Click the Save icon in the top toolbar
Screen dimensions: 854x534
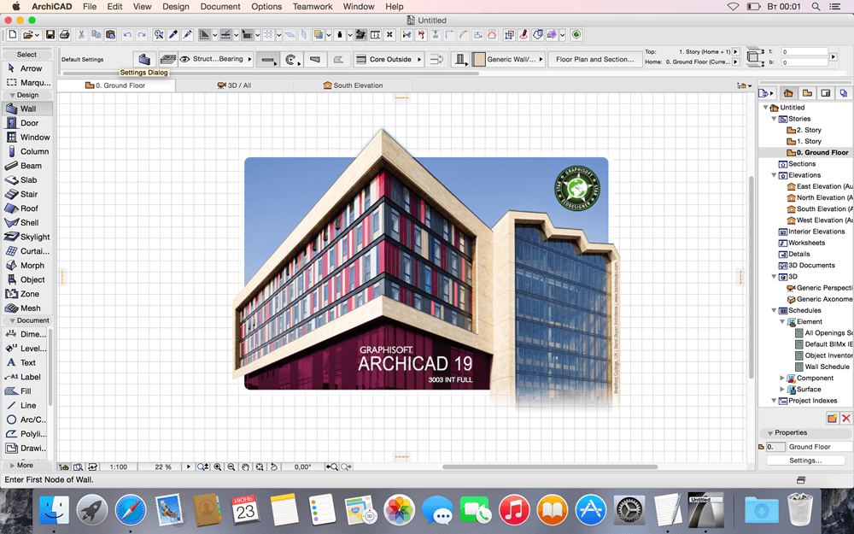tap(50, 35)
